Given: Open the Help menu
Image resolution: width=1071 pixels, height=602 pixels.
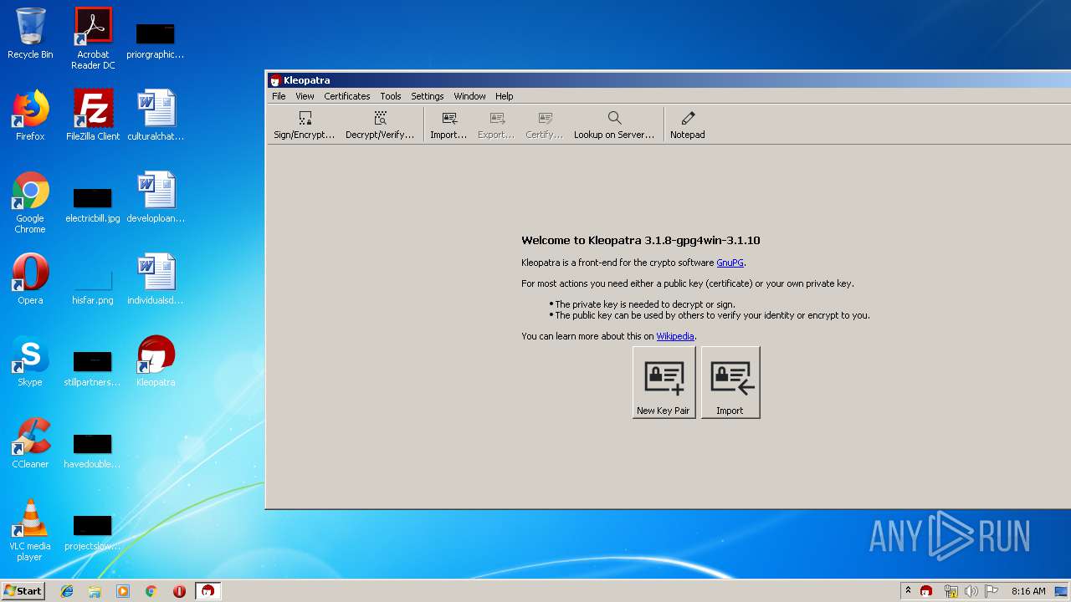Looking at the screenshot, I should (504, 96).
